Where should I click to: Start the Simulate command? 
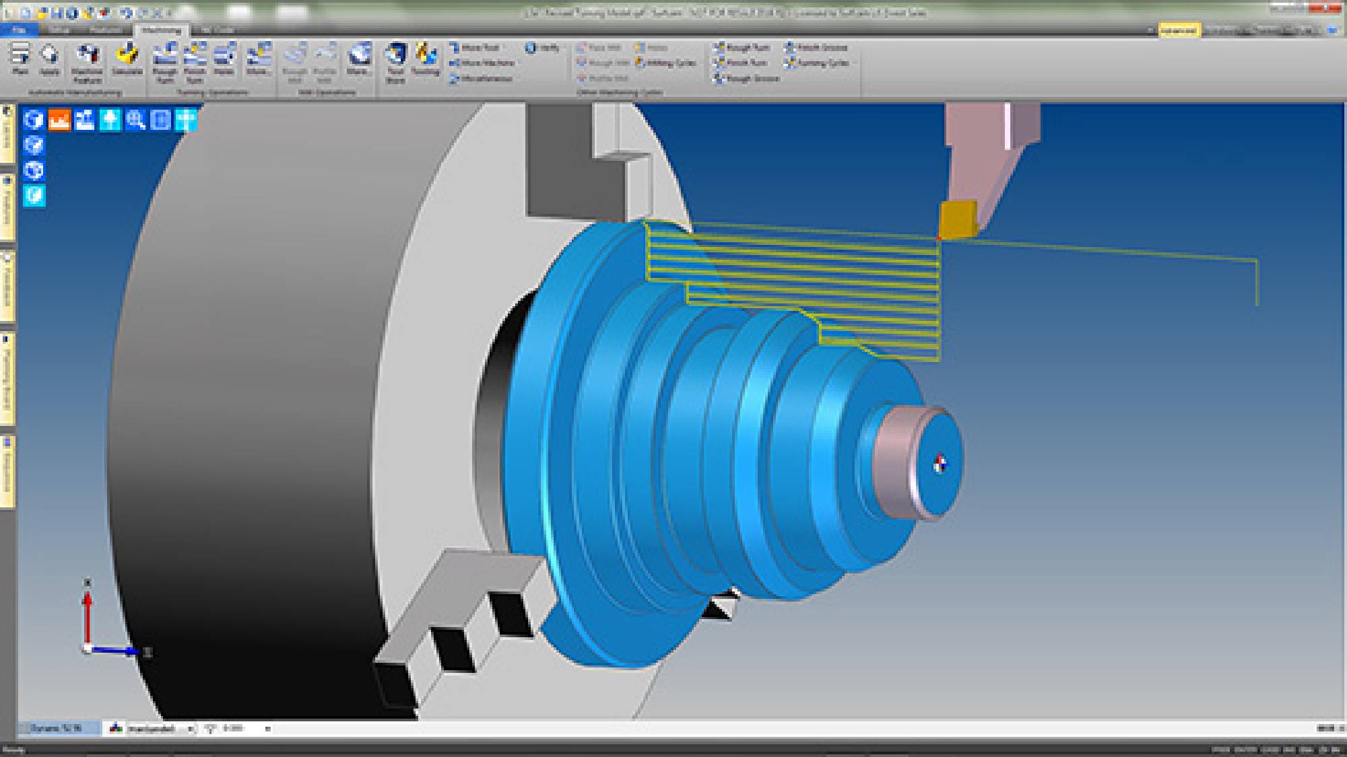coord(127,59)
